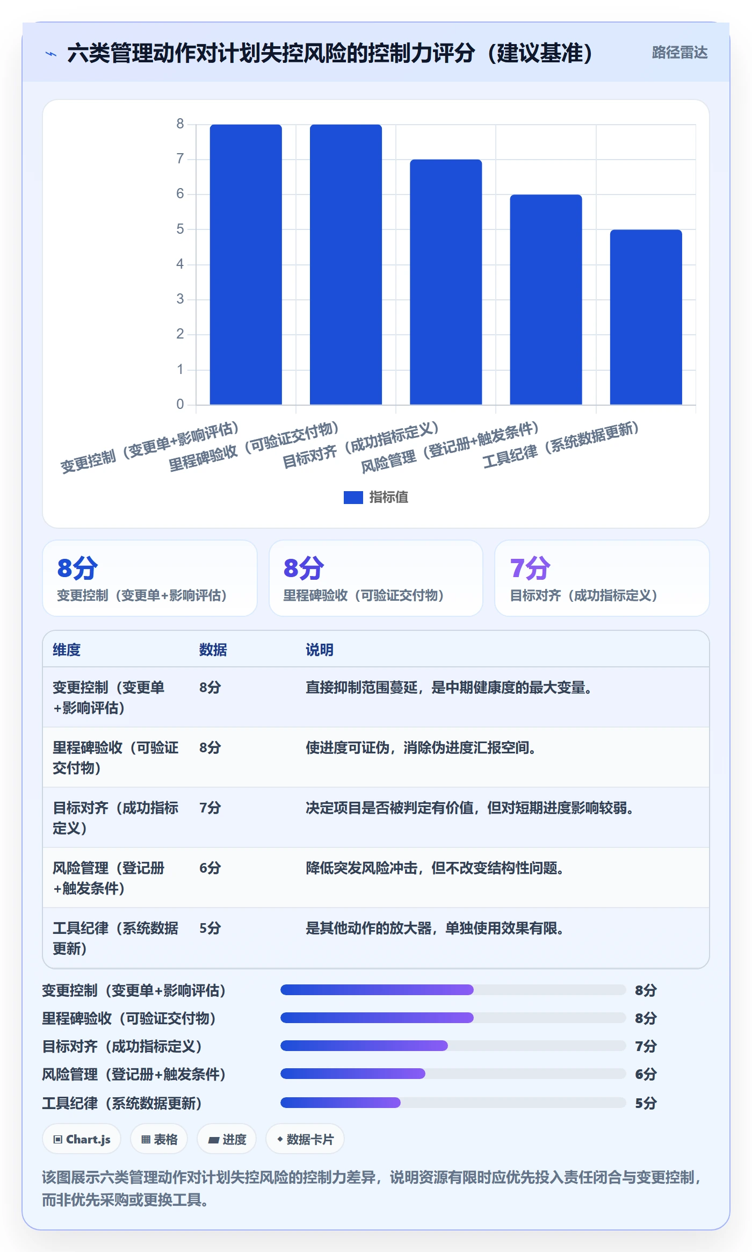Select table cell 是其他动作的放大器，单独使用效果有限。
This screenshot has height=1252, width=752.
[x=435, y=928]
